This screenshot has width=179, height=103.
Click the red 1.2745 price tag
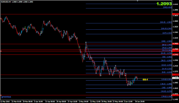pyautogui.click(x=176, y=55)
